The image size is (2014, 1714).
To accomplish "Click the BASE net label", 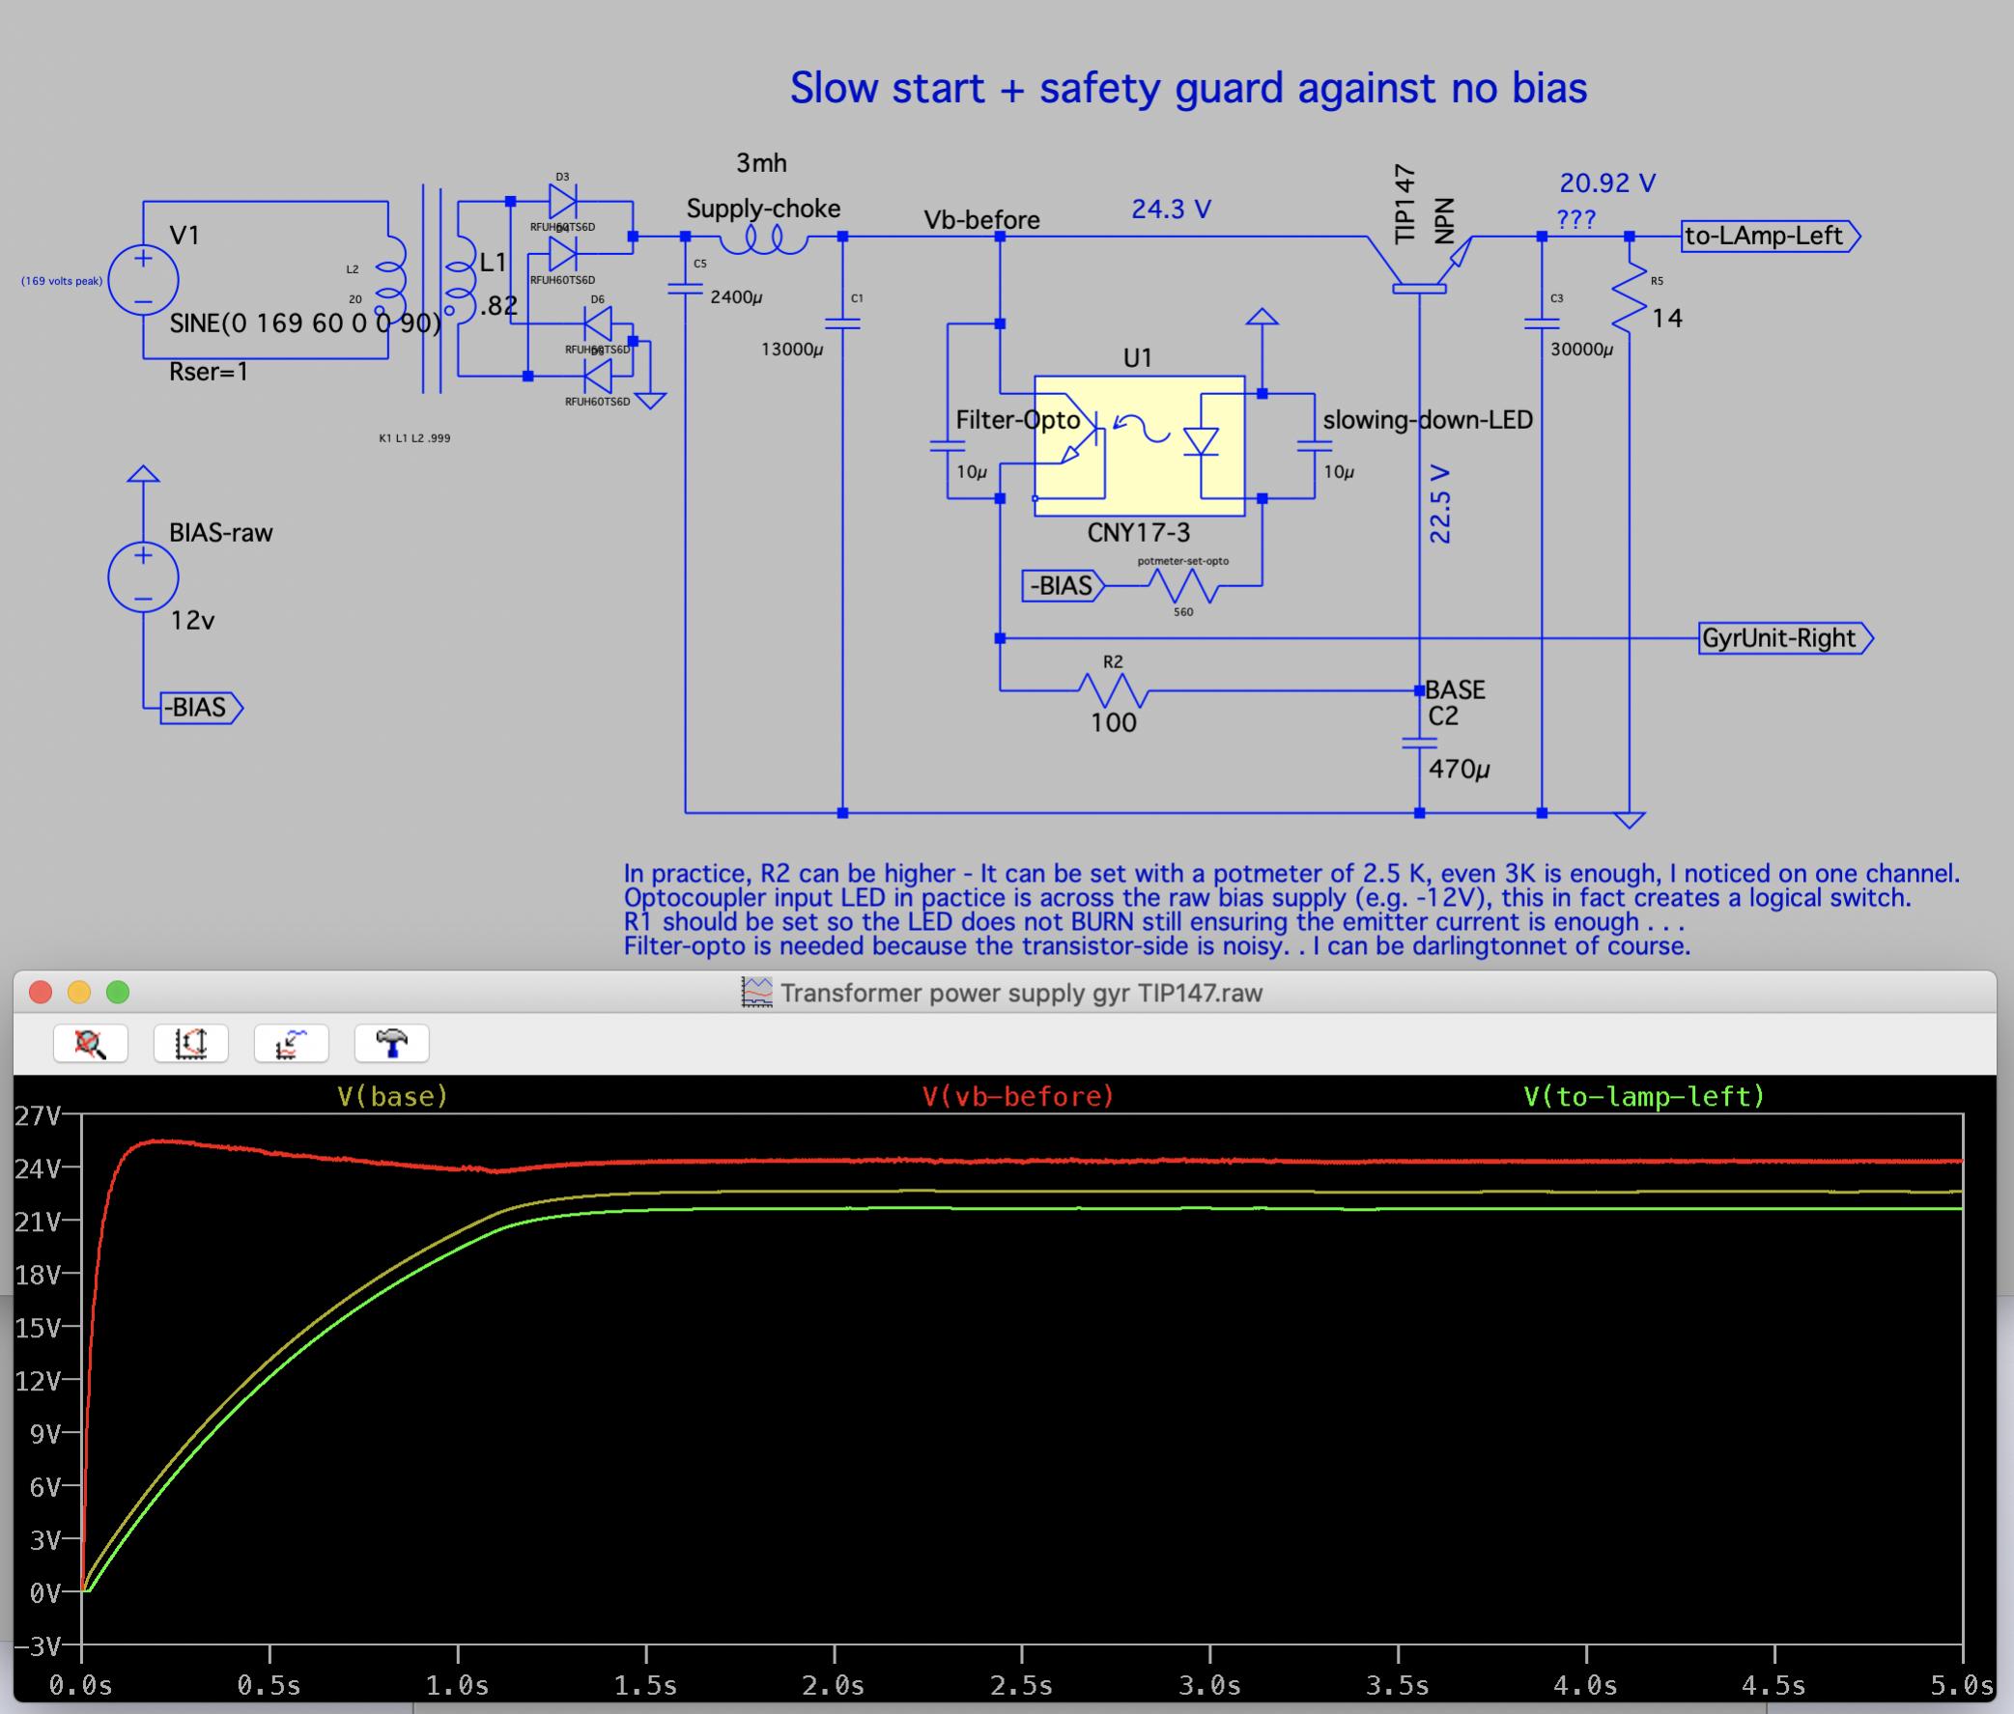I will 1455,689.
